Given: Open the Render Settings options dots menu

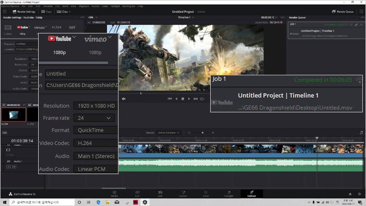Looking at the screenshot, I should pyautogui.click(x=82, y=17).
